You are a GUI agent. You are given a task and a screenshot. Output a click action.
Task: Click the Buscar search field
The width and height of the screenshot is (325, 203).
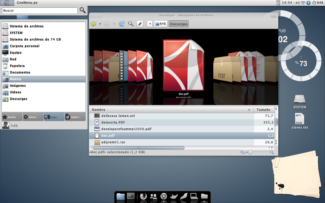click(x=40, y=11)
